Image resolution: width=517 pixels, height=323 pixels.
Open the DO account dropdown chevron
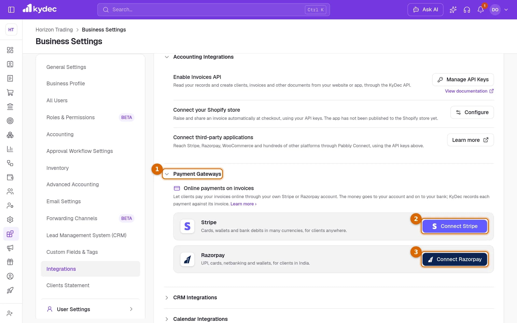506,10
